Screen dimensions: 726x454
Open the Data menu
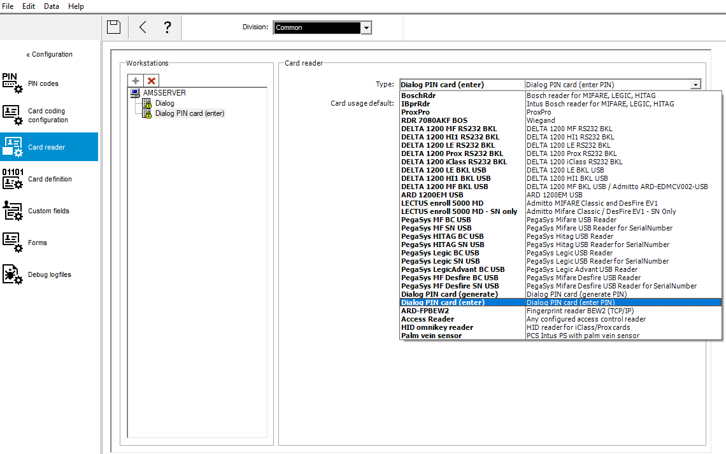(52, 6)
